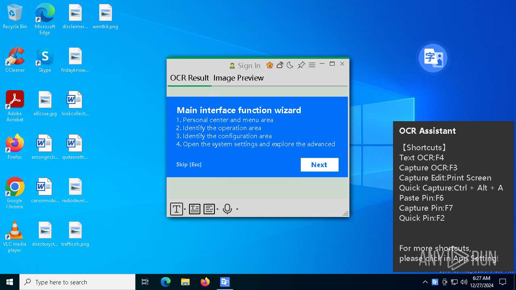Click the taskbar clock showing 6:27 AM
Screen dimensions: 516x290
482,282
